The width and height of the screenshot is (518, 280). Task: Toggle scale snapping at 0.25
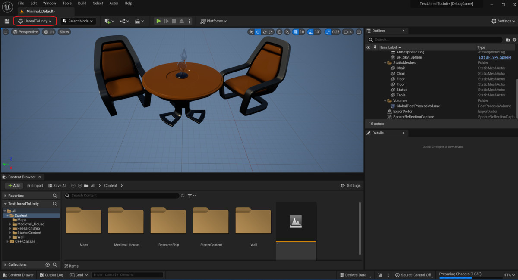coord(329,32)
